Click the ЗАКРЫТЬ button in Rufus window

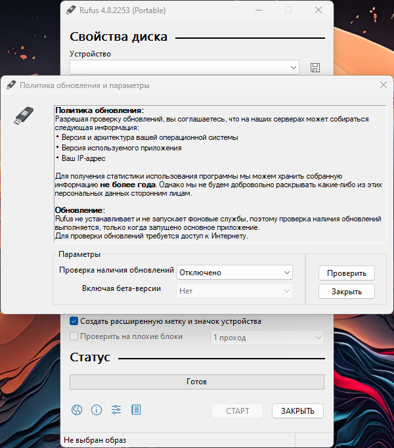pyautogui.click(x=297, y=411)
